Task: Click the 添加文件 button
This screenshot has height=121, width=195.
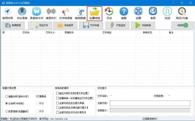Action: click(40, 25)
